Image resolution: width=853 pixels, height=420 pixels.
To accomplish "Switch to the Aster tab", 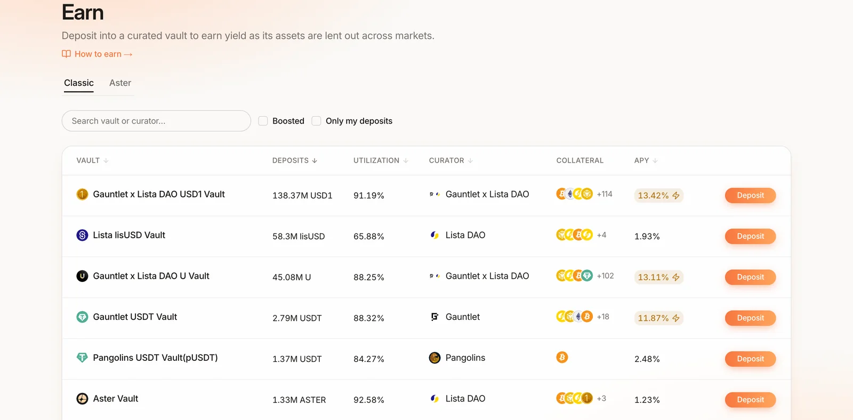I will point(120,83).
